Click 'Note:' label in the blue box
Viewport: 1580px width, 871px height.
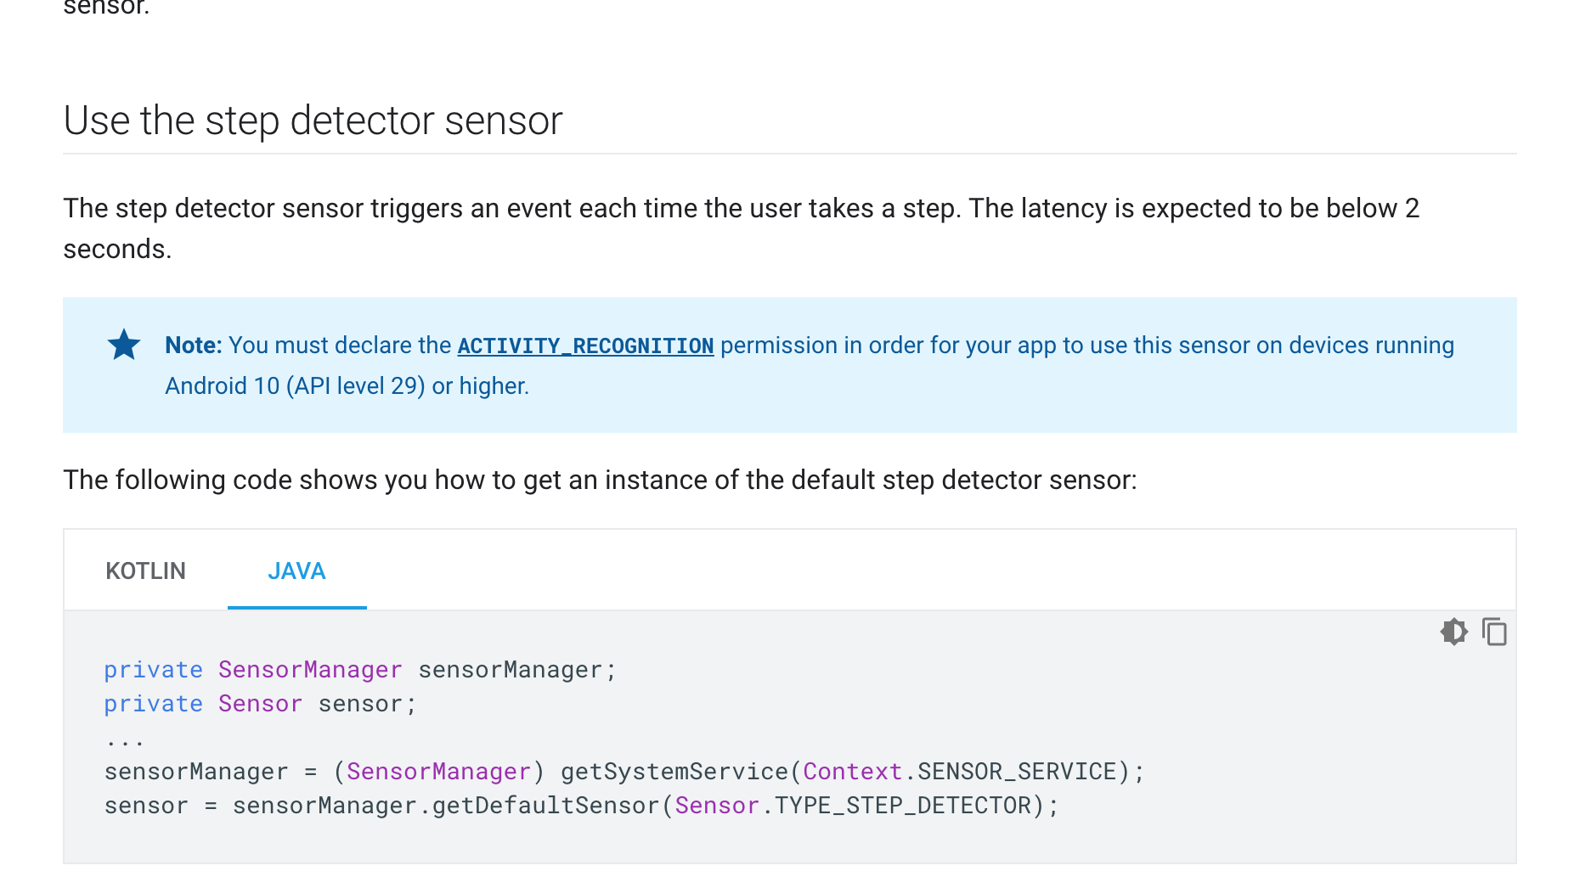tap(193, 345)
